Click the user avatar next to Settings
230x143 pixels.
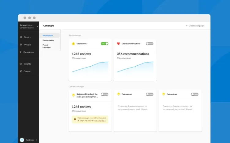click(22, 140)
